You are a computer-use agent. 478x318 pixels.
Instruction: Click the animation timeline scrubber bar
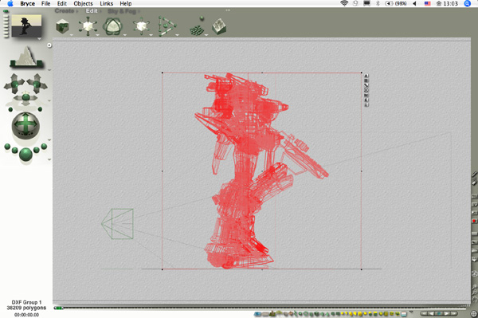(x=261, y=308)
